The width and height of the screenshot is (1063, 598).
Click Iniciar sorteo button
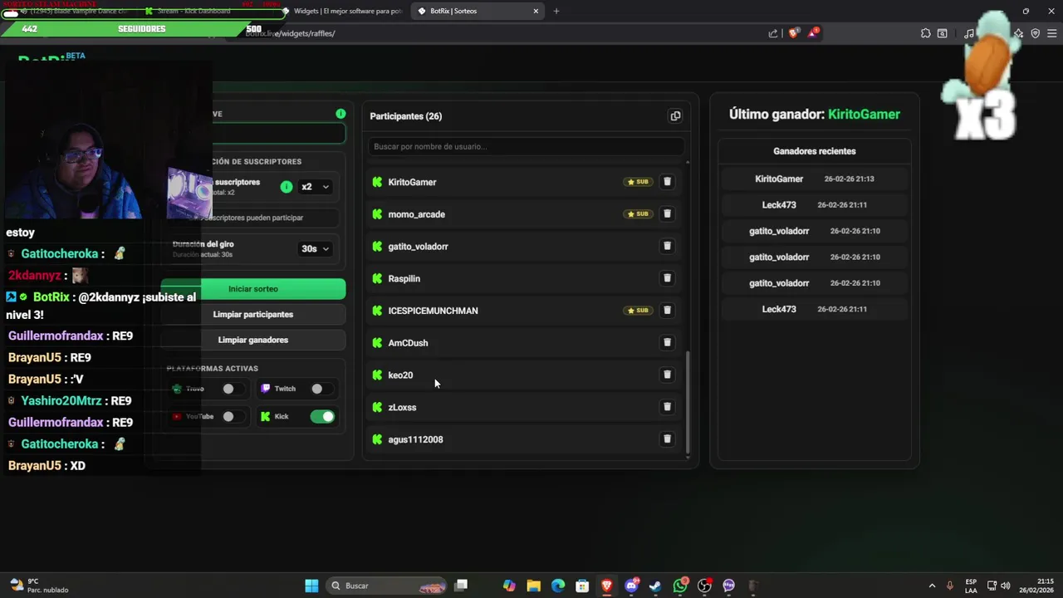coord(253,289)
